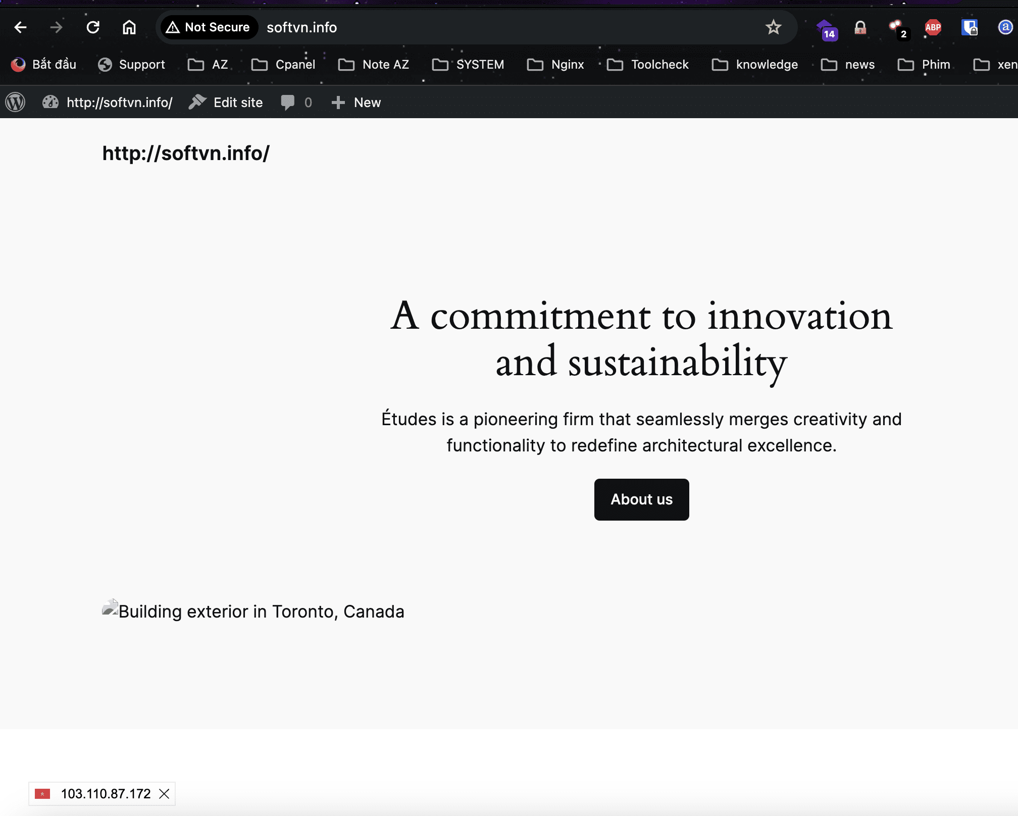Click the Not Secure warning badge
The height and width of the screenshot is (816, 1018).
pyautogui.click(x=209, y=27)
